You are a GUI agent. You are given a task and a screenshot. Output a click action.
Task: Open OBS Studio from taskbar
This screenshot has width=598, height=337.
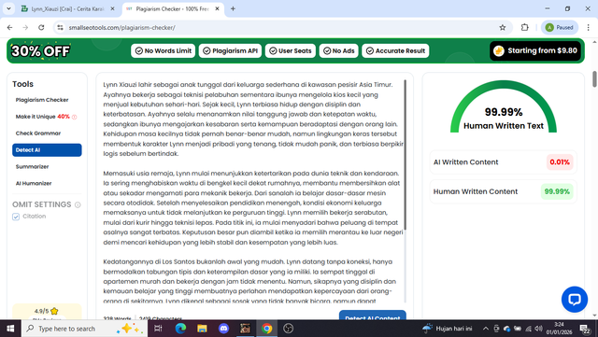pyautogui.click(x=289, y=329)
